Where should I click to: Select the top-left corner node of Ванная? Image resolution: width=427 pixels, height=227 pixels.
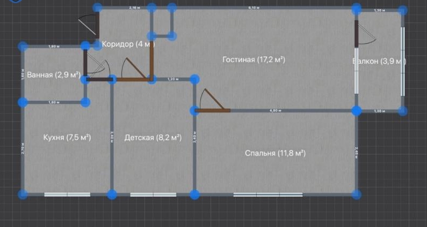coord(23,47)
